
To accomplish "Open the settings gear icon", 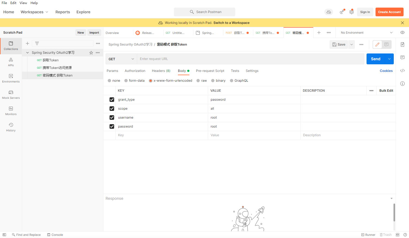I will [352, 12].
